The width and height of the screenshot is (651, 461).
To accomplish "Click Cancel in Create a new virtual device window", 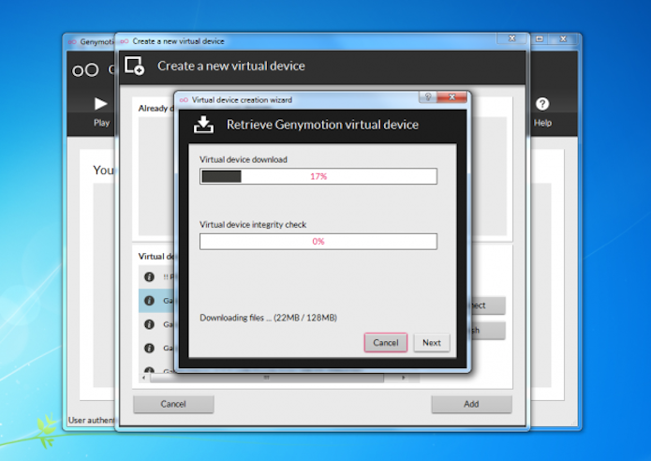I will 173,404.
